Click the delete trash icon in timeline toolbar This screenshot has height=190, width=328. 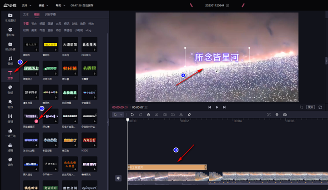point(148,115)
